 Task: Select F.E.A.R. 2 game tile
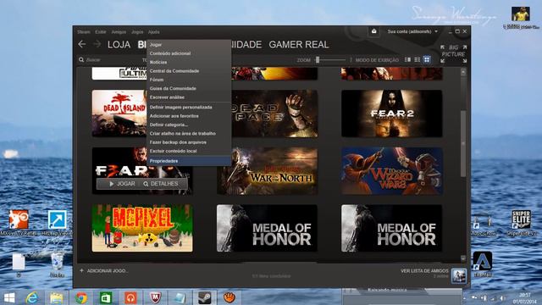(391, 114)
